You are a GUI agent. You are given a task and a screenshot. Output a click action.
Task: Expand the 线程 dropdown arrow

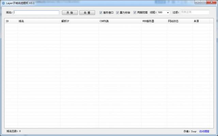point(168,13)
